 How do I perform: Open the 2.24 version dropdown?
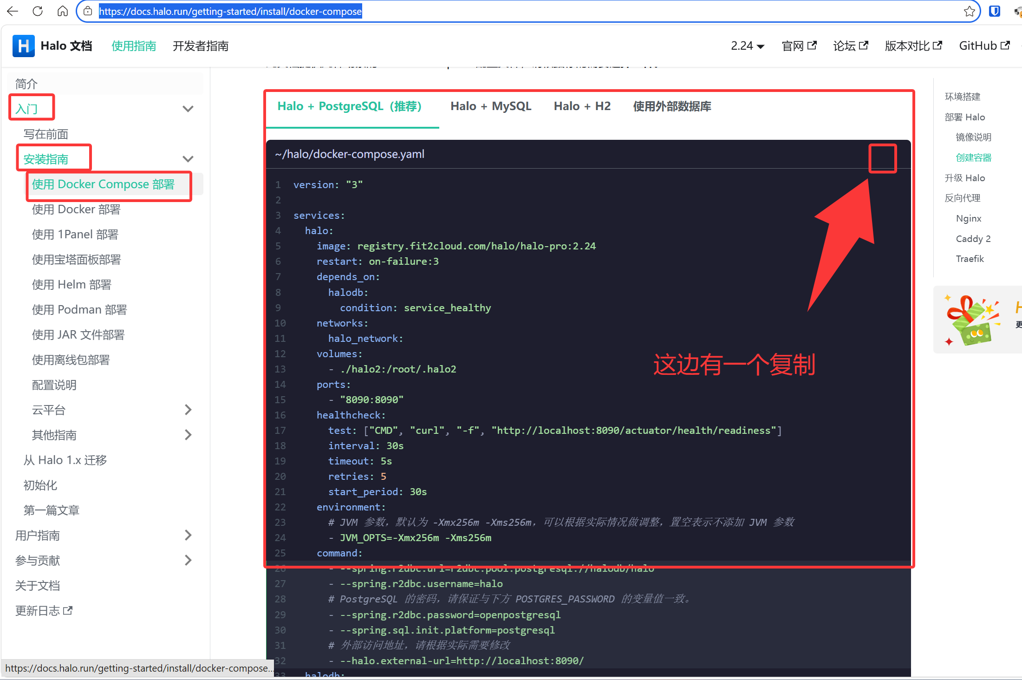747,46
